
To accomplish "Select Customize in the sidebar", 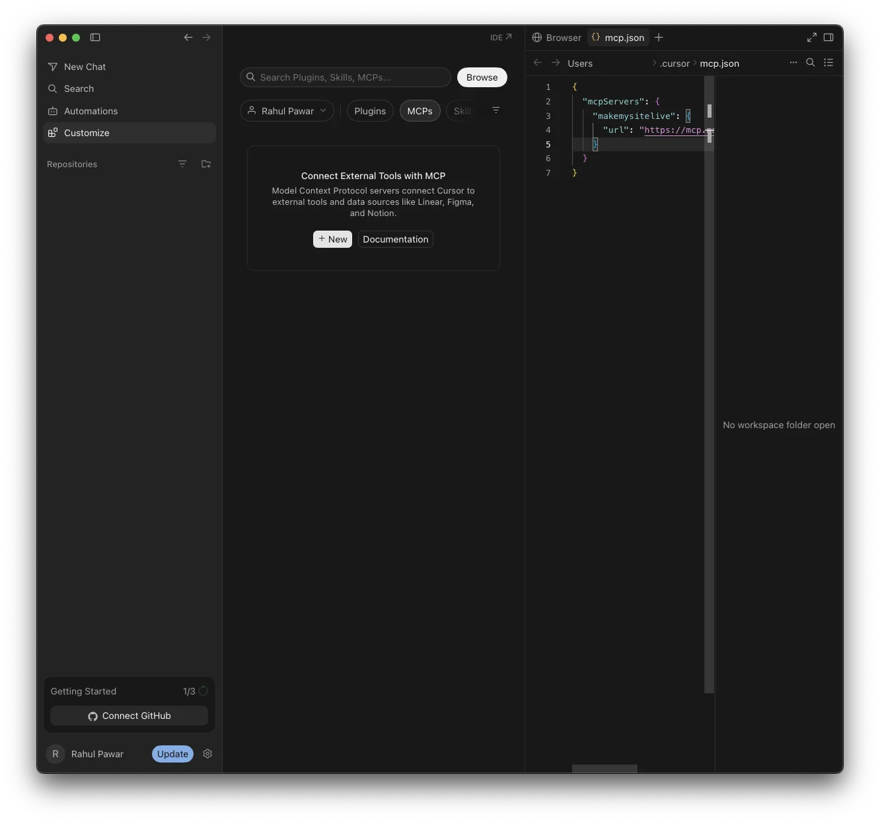I will pyautogui.click(x=129, y=133).
